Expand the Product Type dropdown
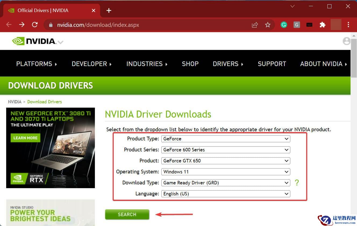357x226 pixels. click(x=226, y=139)
